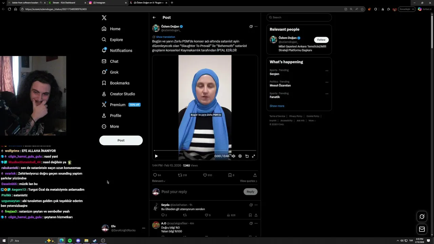Viewport: 434px width, 244px height.
Task: Click the X logo in sidebar
Action: [x=104, y=18]
